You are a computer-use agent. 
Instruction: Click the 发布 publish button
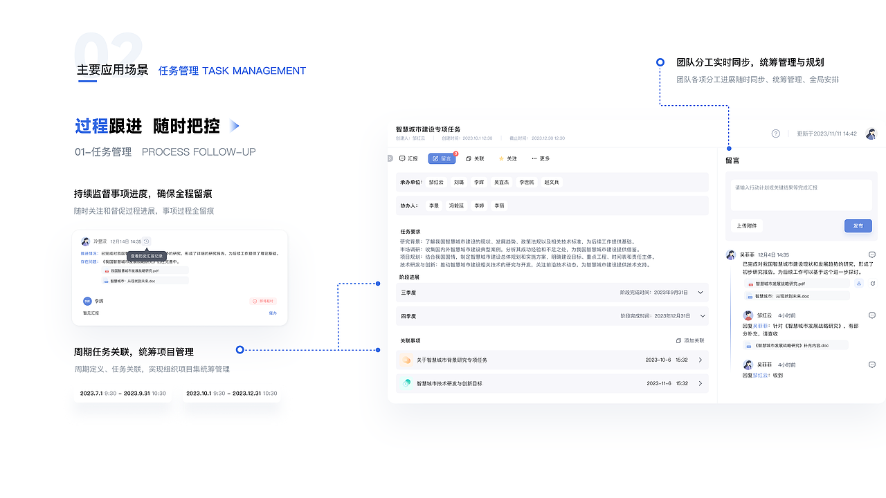pos(858,225)
